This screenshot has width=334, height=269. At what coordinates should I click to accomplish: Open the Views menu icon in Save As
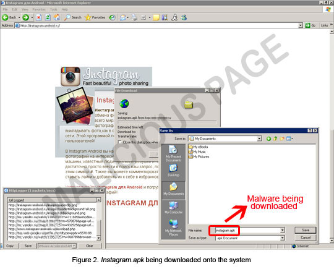[289, 139]
